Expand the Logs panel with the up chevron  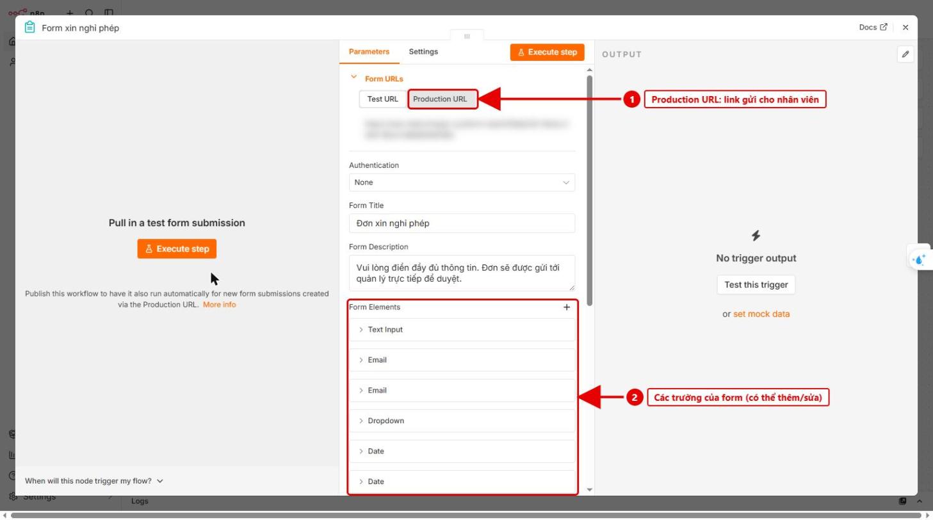click(920, 501)
